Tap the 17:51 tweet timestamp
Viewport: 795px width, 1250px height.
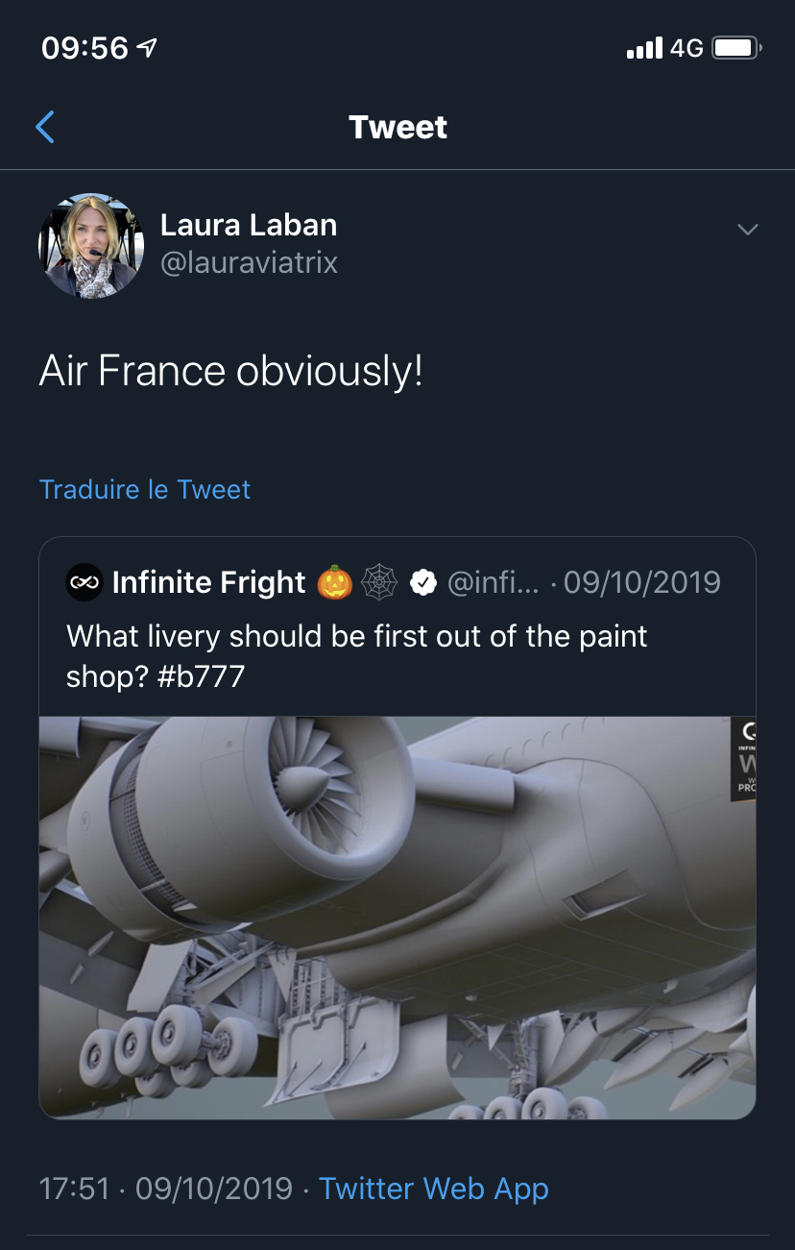(x=74, y=1189)
